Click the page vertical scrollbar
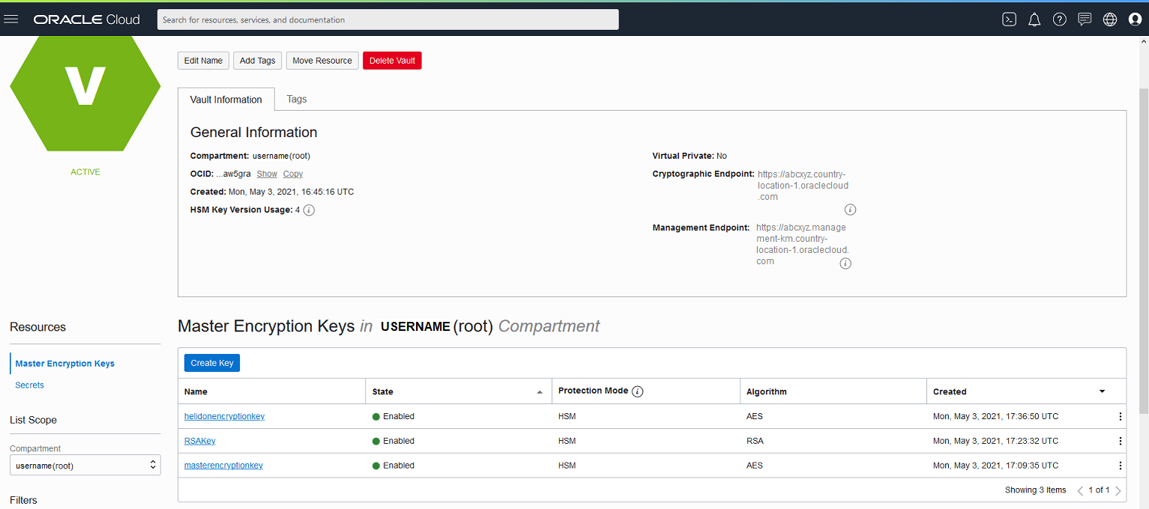Viewport: 1149px width, 509px height. 1143,249
